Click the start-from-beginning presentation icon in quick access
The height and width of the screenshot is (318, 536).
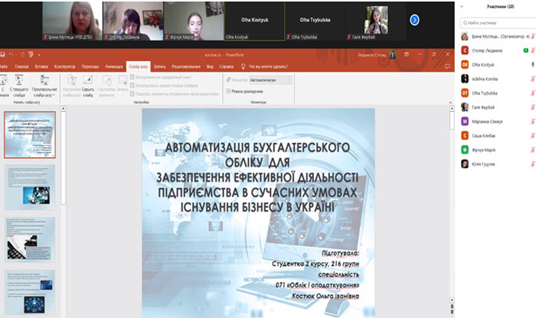(31, 55)
